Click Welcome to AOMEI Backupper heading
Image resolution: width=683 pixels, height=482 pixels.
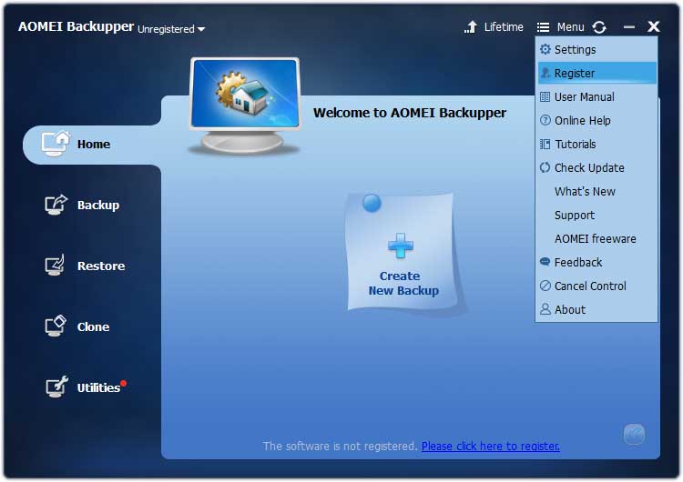click(410, 113)
